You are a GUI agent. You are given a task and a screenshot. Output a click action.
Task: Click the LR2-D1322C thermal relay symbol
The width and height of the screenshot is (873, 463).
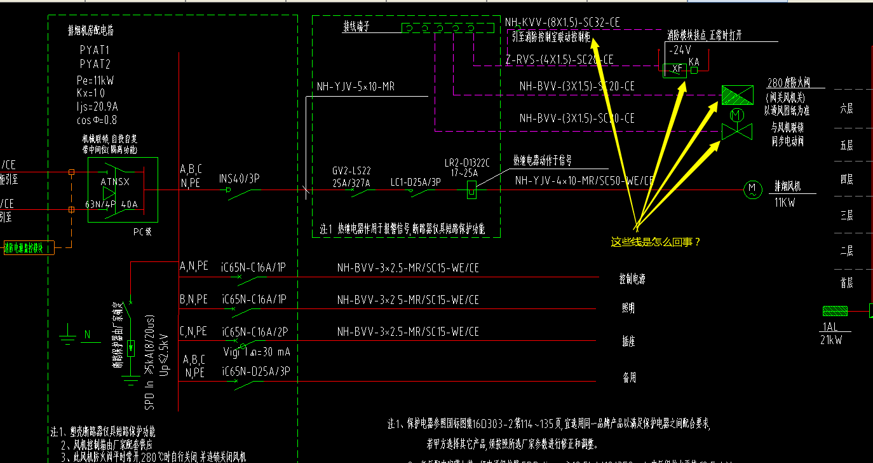pyautogui.click(x=471, y=190)
